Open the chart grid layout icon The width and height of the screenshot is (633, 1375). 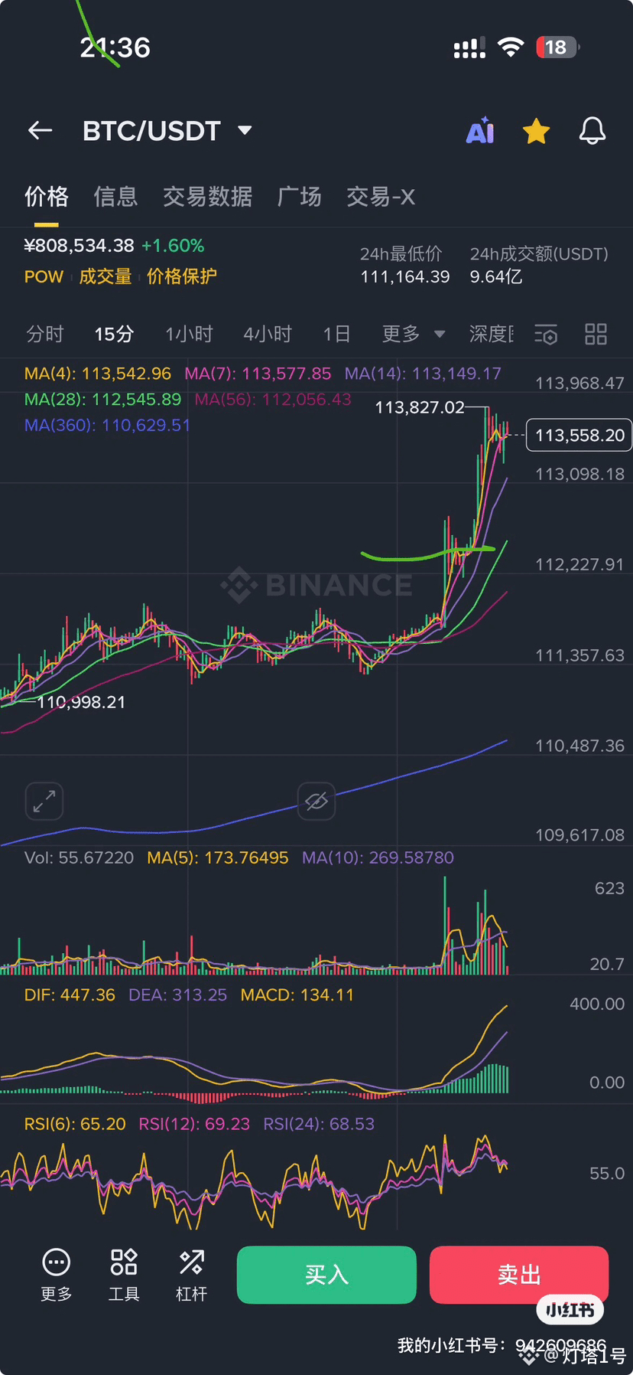pos(596,334)
